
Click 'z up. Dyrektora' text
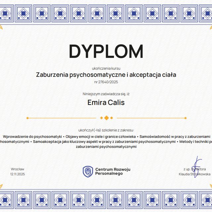coord(195,169)
